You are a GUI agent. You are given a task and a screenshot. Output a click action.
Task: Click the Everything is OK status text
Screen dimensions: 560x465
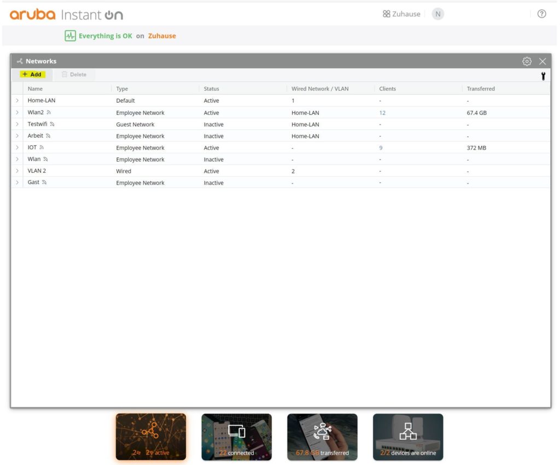[x=106, y=36]
